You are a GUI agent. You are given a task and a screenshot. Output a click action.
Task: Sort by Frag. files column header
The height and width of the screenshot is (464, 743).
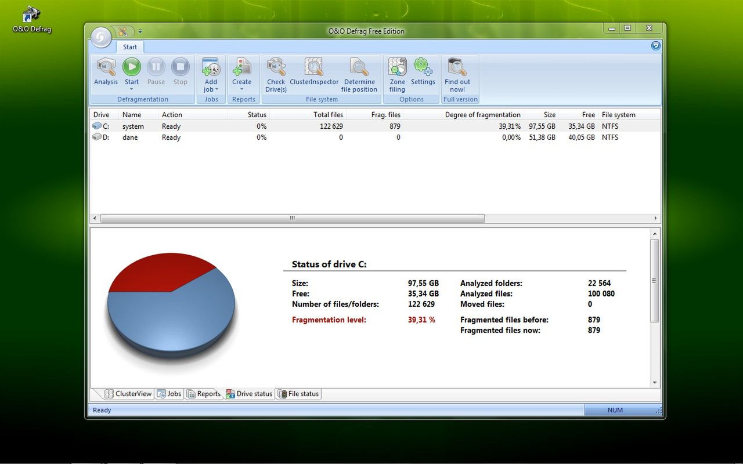point(375,115)
